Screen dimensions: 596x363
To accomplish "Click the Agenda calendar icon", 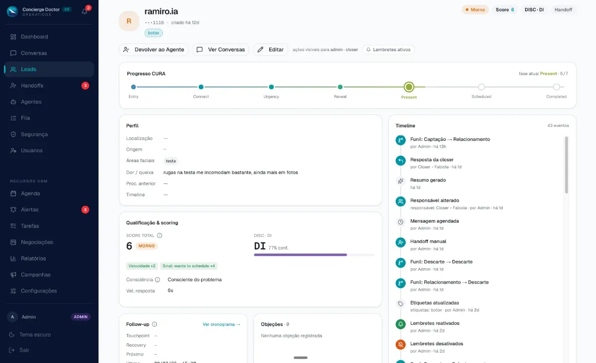I will point(13,193).
